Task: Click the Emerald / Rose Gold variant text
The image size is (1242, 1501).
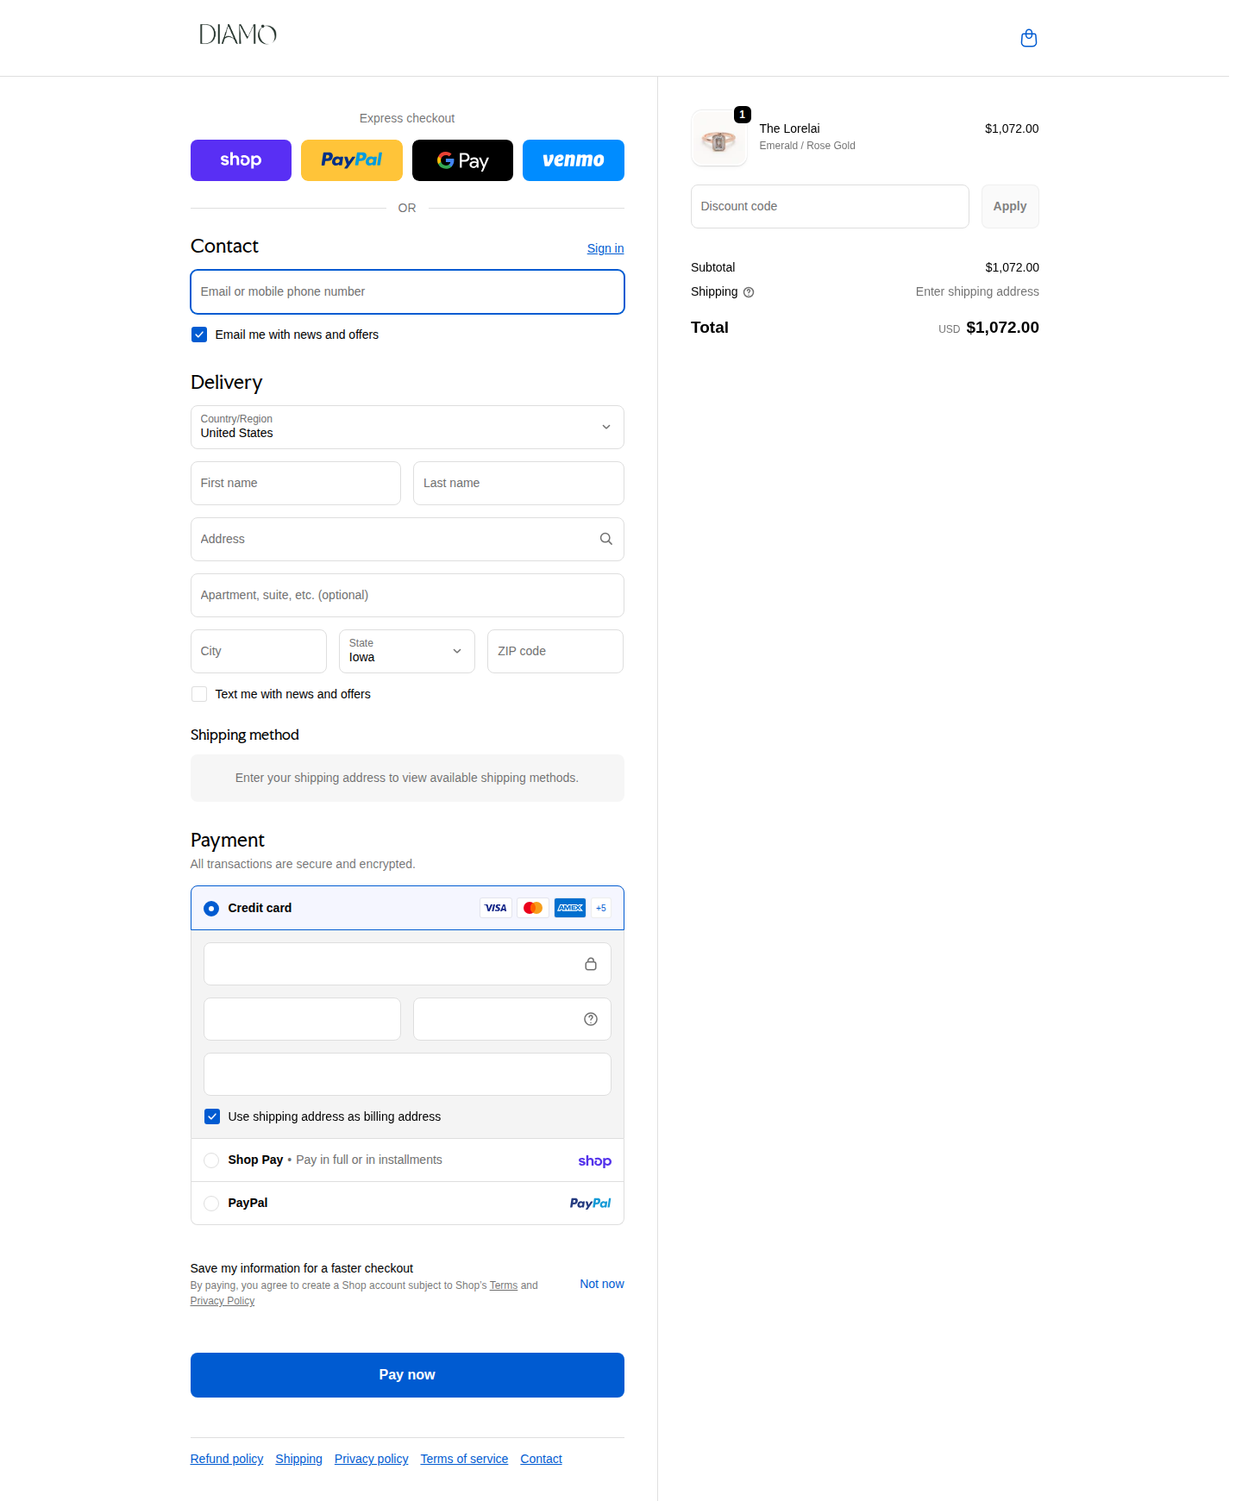Action: pos(807,146)
